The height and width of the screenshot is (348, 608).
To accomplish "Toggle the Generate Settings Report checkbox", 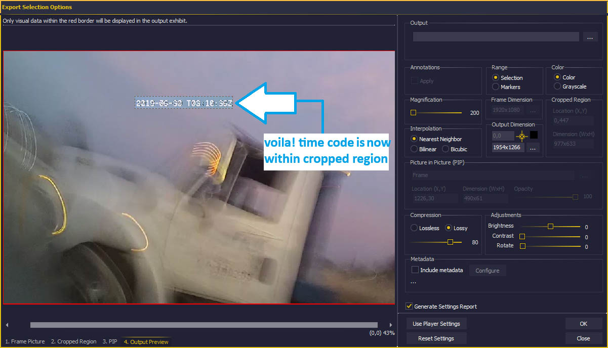I will [x=409, y=307].
